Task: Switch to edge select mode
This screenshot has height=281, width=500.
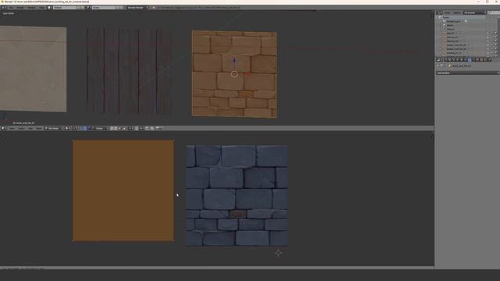Action: (x=116, y=128)
